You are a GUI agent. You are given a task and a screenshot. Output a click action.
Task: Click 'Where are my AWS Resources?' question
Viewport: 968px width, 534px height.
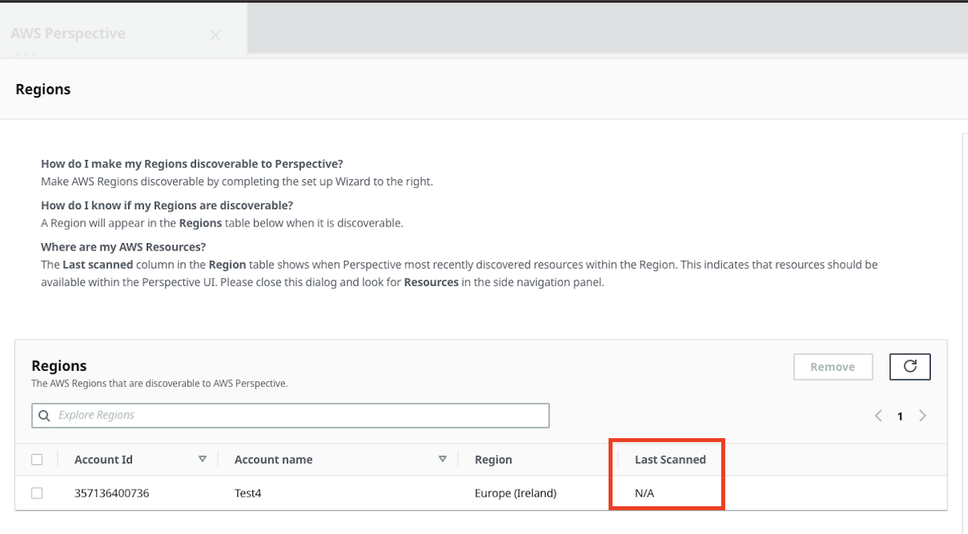pyautogui.click(x=123, y=247)
